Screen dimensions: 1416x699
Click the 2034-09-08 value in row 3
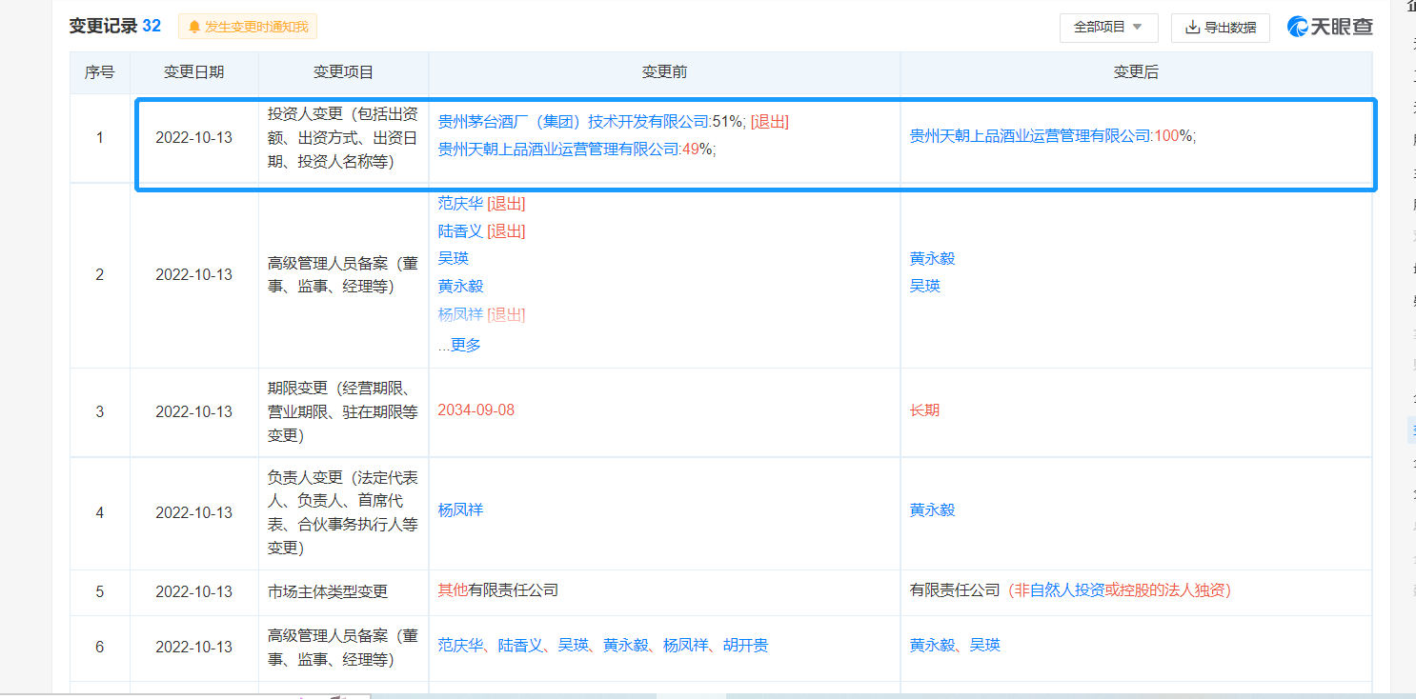pos(475,409)
